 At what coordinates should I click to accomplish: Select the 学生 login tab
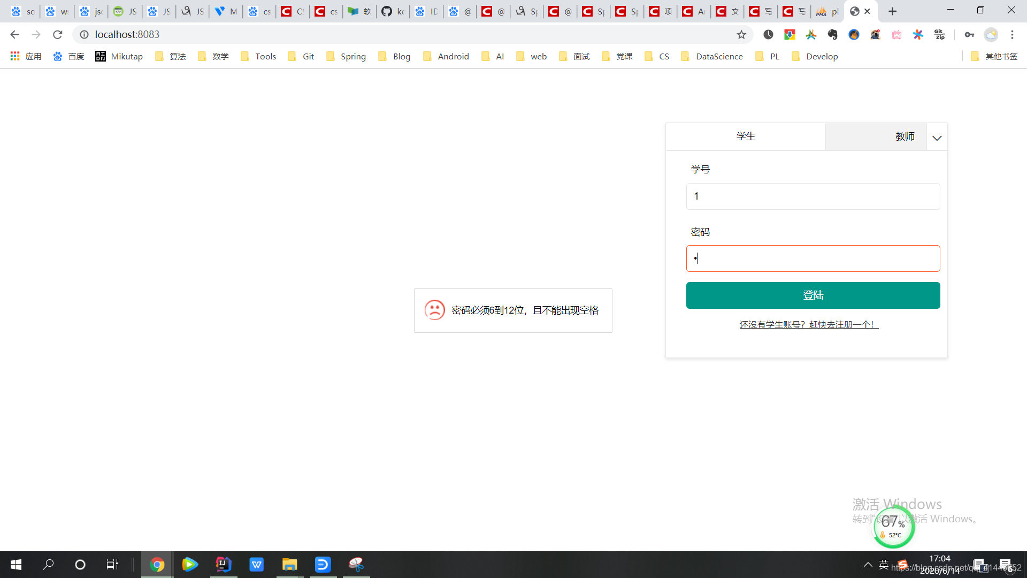point(746,136)
